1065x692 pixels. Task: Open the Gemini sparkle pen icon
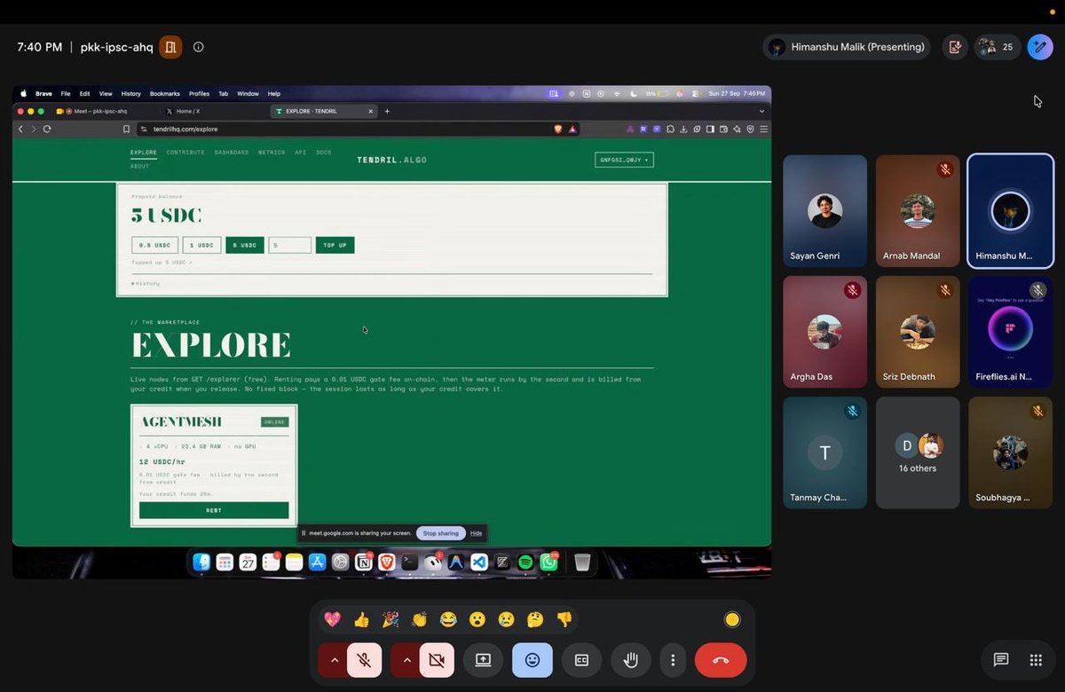point(1040,47)
